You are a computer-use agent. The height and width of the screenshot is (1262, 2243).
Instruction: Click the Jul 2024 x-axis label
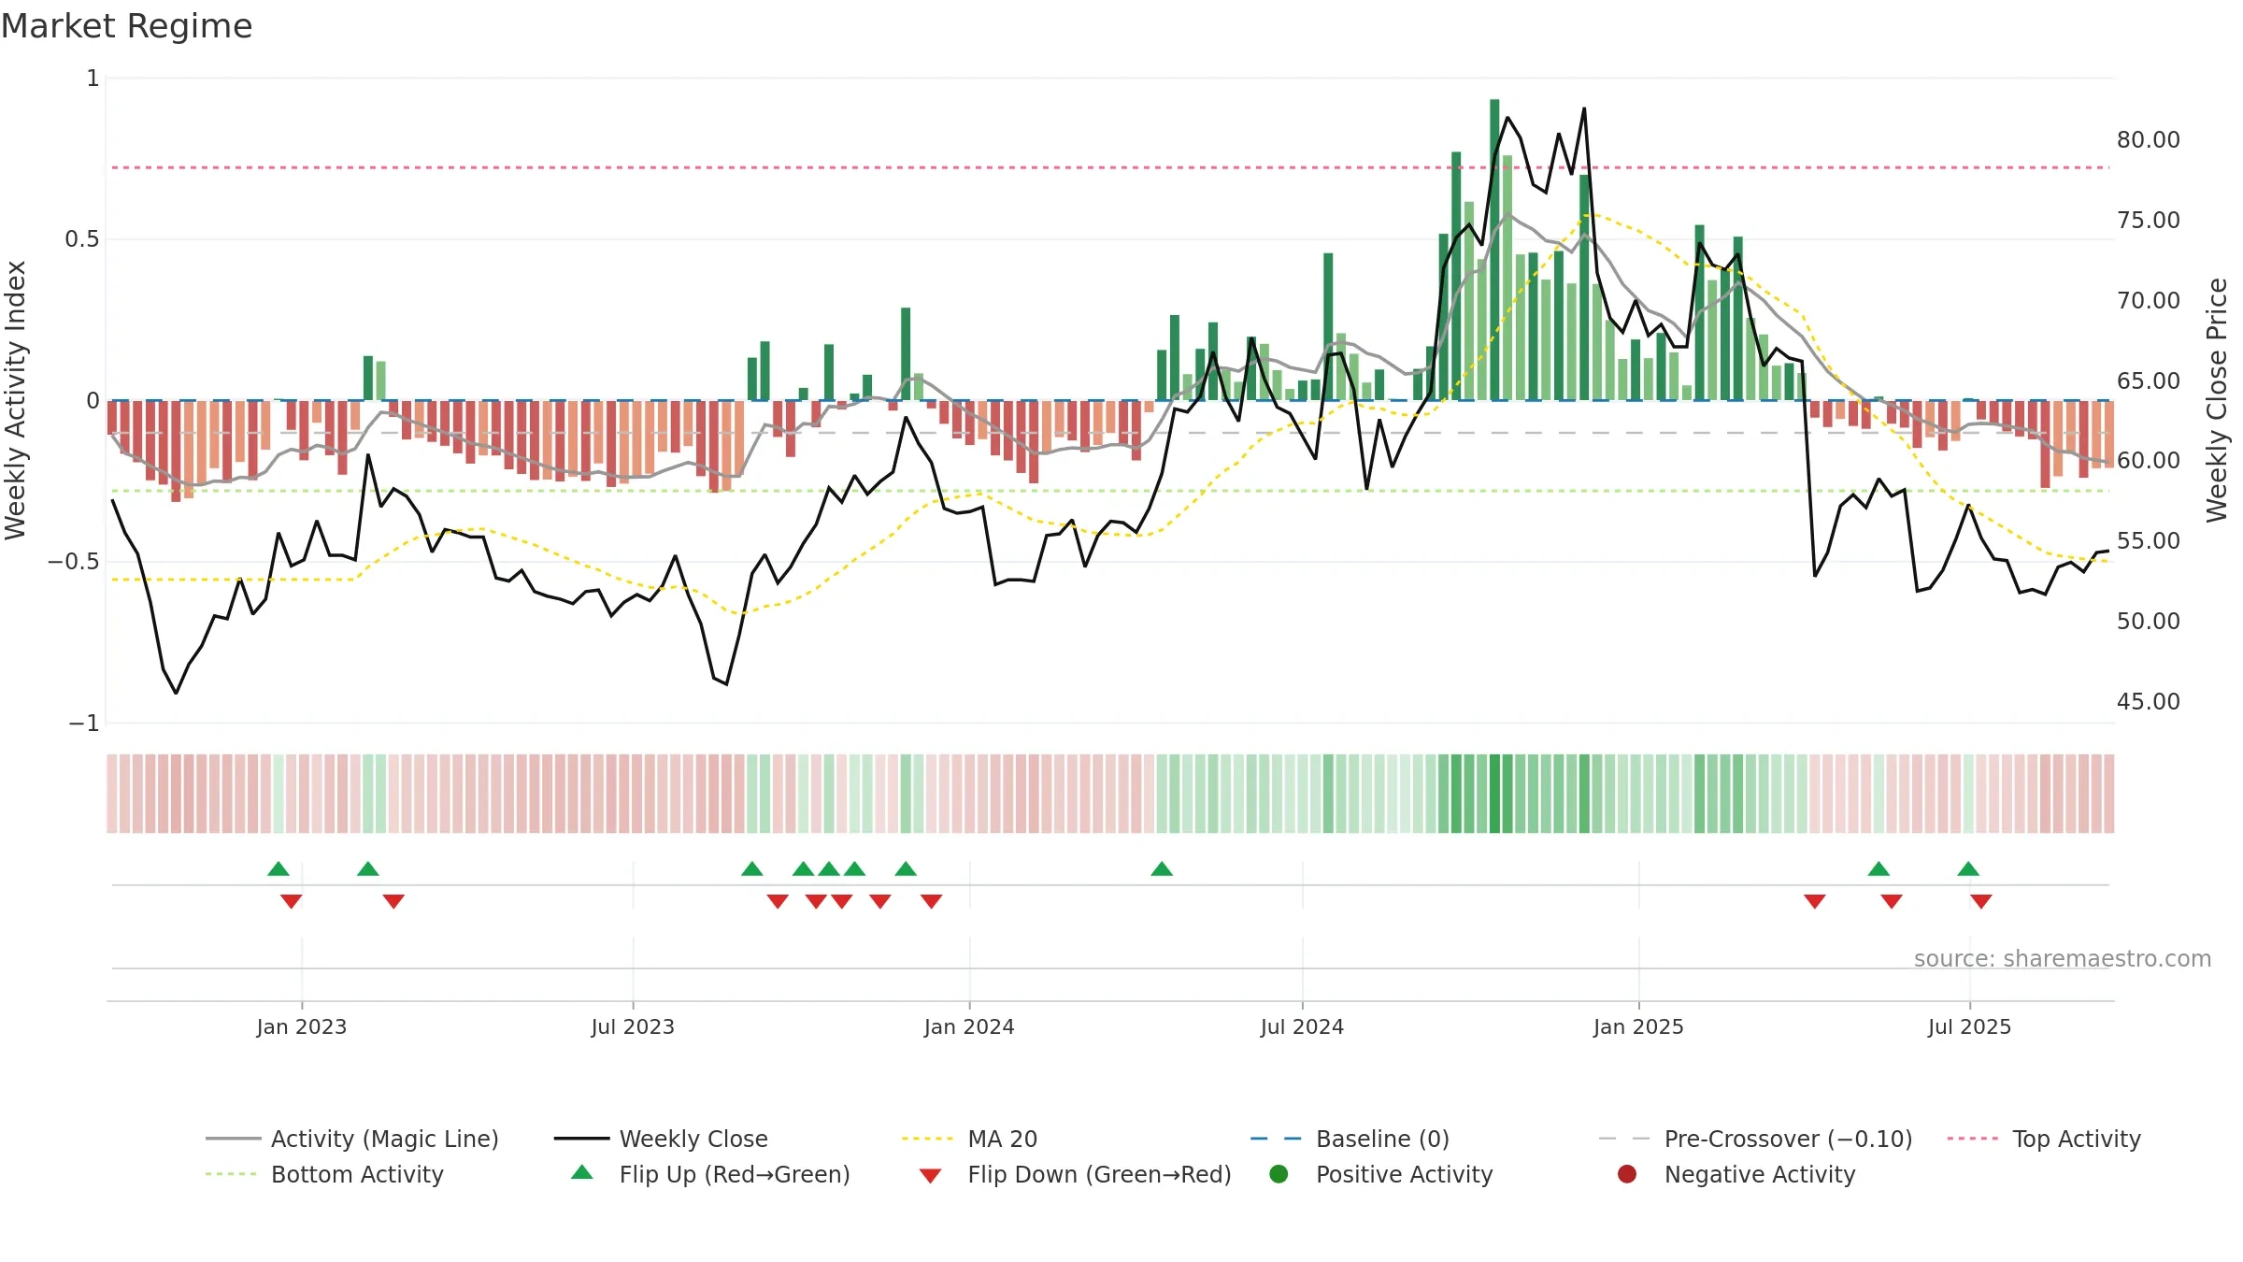[1302, 1026]
